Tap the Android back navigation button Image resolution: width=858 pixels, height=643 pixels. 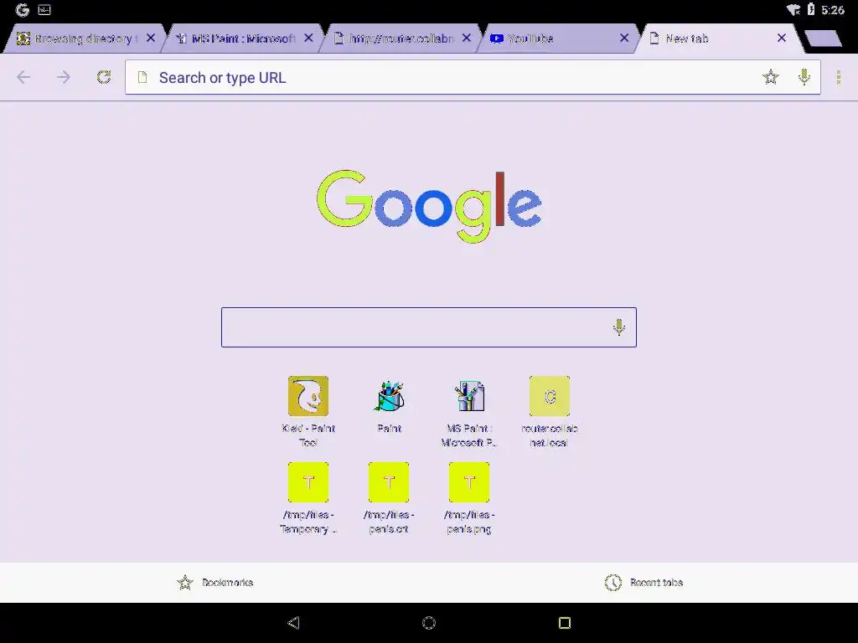coord(293,623)
